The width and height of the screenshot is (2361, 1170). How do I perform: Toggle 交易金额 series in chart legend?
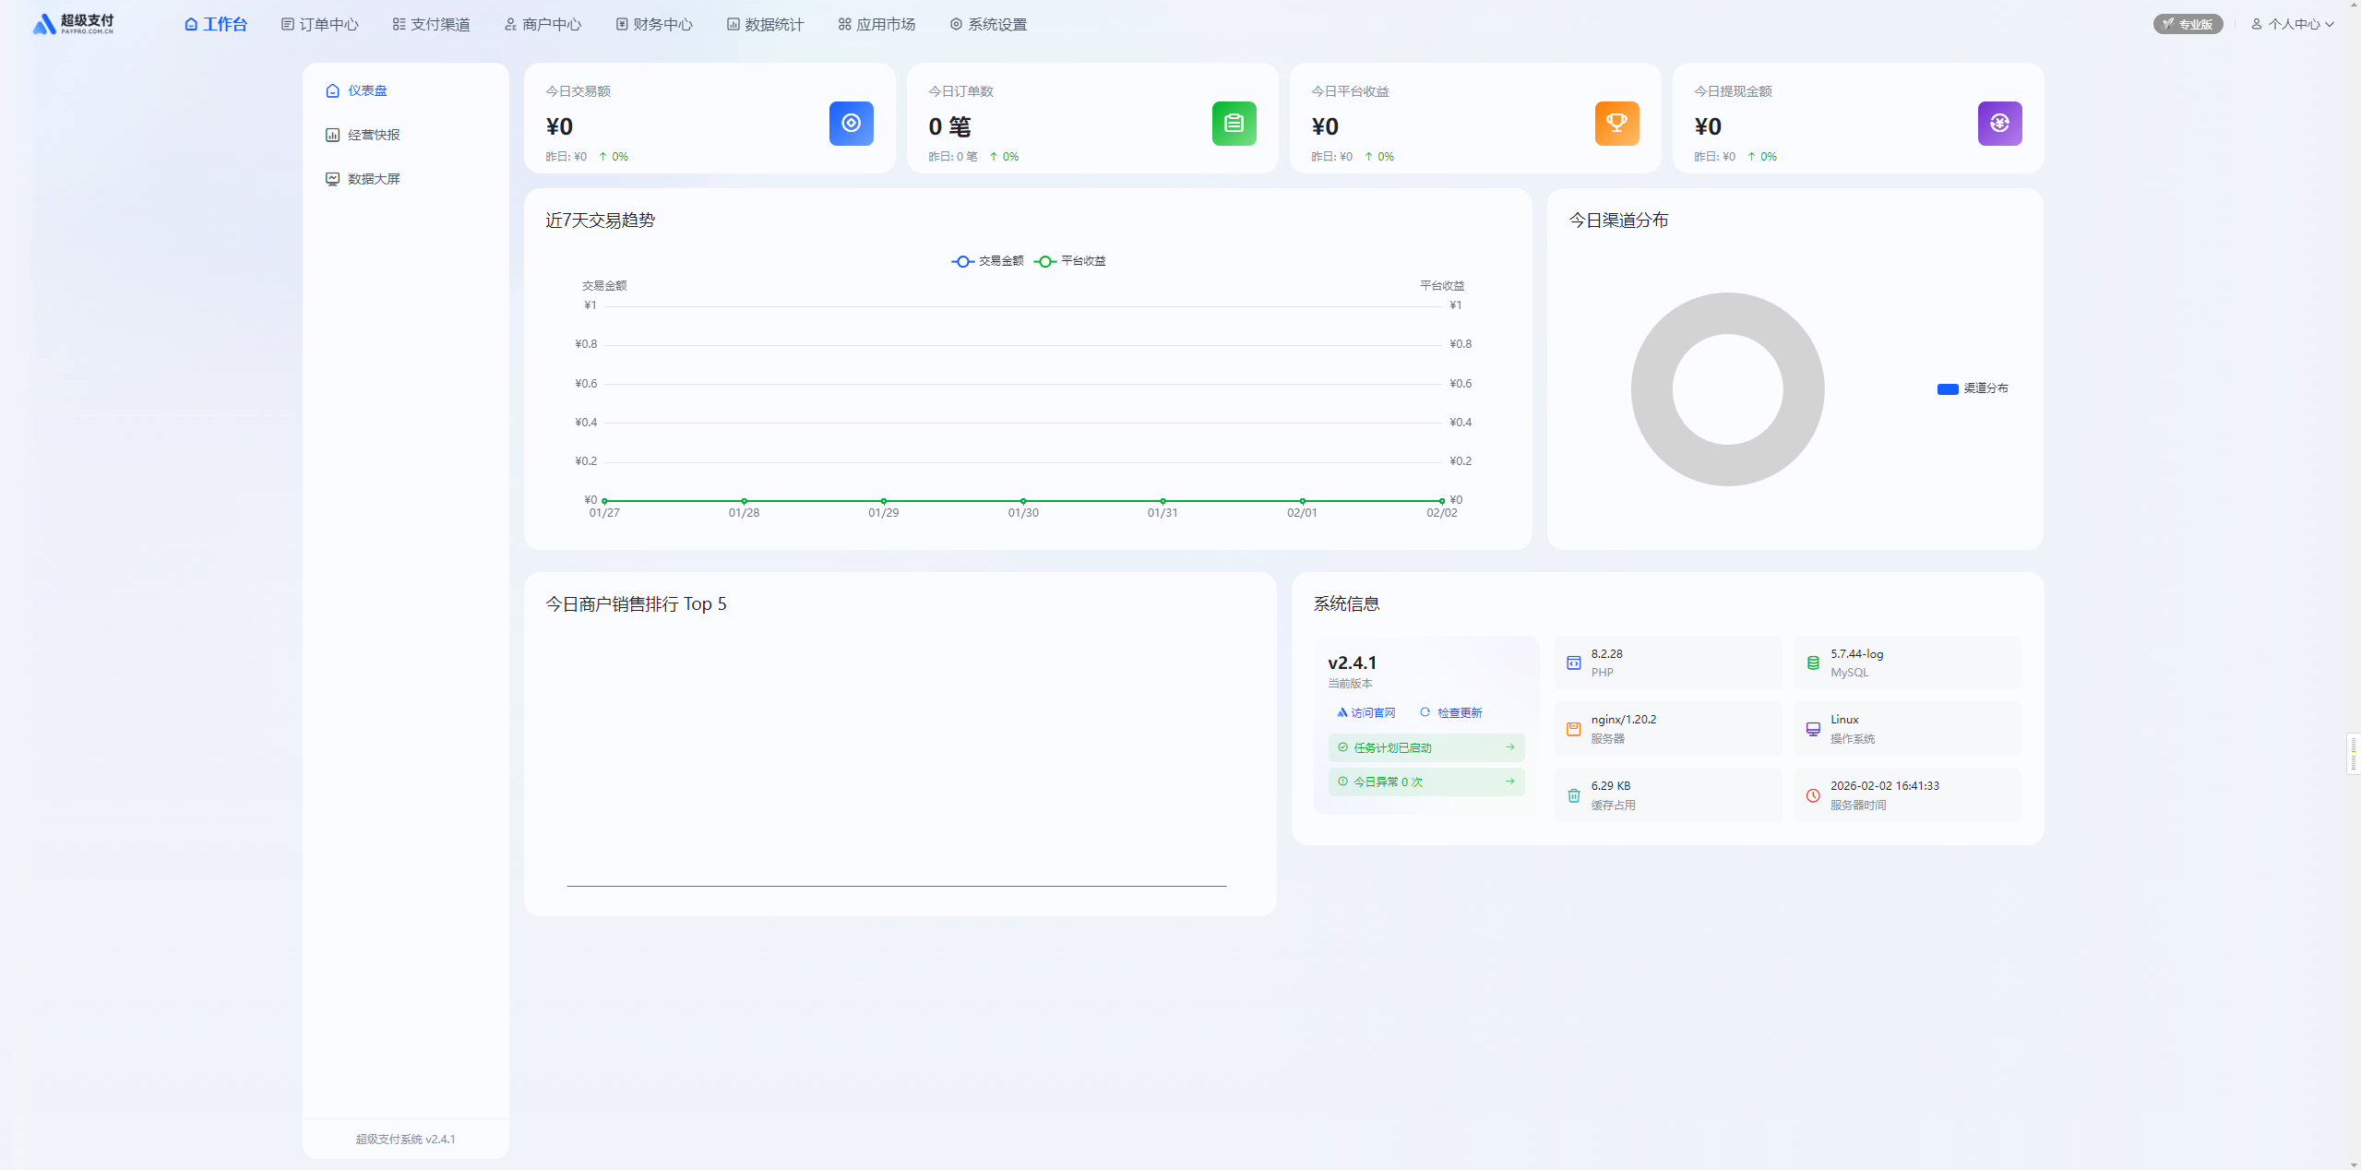click(x=988, y=261)
